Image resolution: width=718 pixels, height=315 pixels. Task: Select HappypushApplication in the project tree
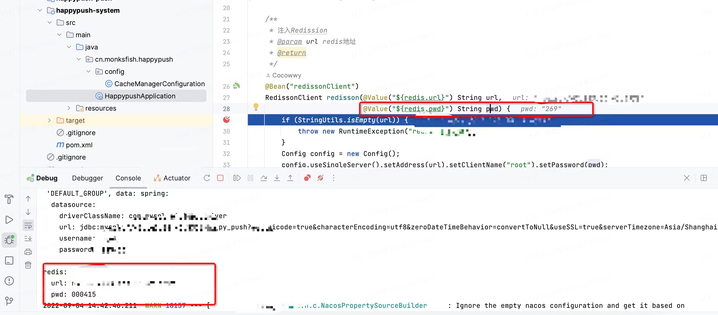(x=140, y=96)
